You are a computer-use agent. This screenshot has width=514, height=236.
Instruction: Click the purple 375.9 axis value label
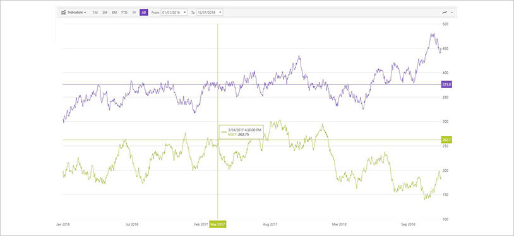(x=447, y=85)
